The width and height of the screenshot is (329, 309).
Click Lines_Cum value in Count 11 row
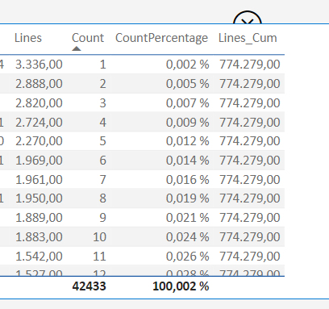tap(250, 257)
